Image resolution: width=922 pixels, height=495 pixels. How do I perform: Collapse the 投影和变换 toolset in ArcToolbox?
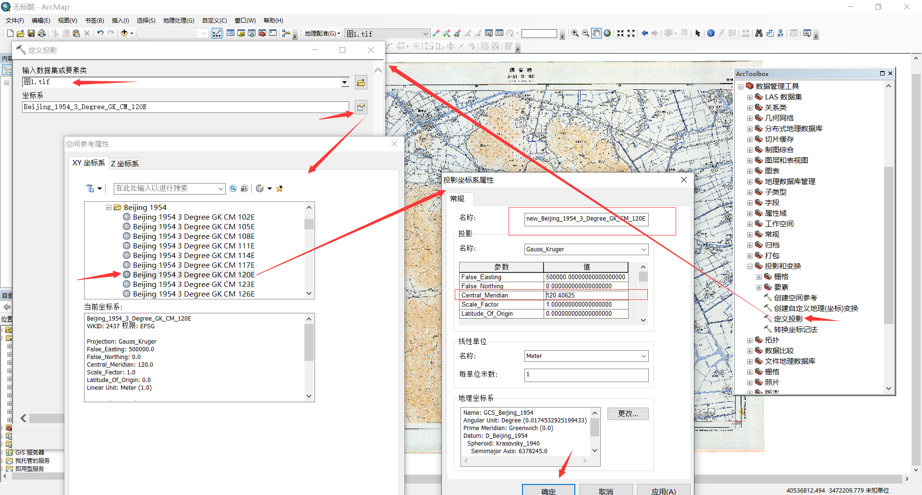[x=750, y=266]
